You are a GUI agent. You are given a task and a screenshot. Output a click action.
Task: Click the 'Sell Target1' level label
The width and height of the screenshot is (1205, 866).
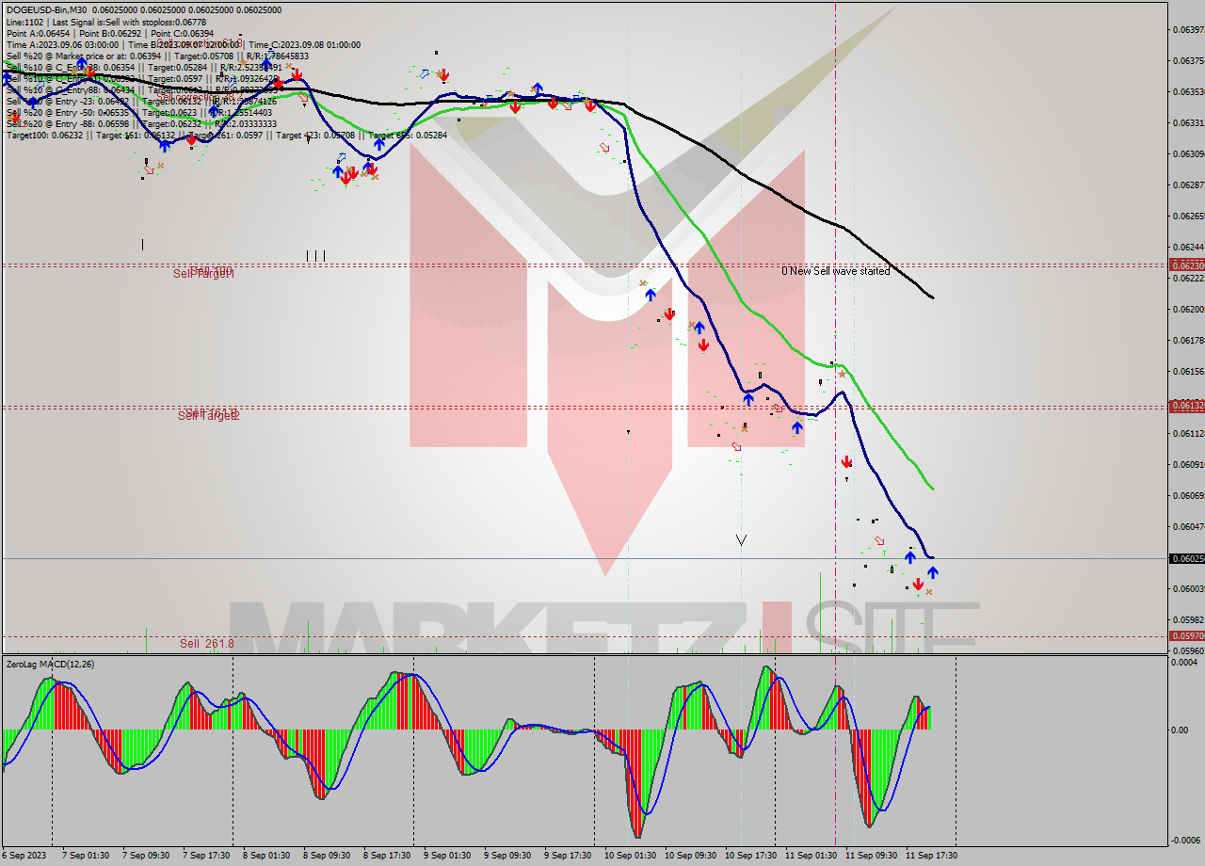pos(203,274)
